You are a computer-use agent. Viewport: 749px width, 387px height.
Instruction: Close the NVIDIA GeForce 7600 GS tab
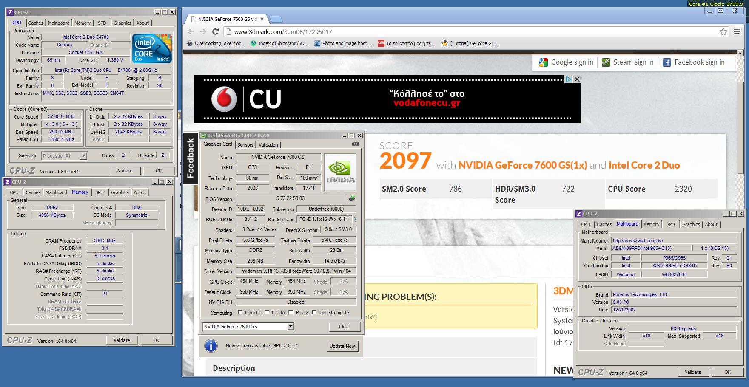pos(262,19)
